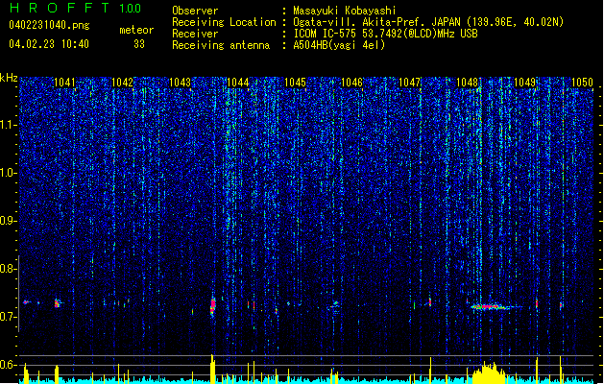Select observer name Masayuki Kobayashi
Screen dimensions: 604x384
click(345, 11)
